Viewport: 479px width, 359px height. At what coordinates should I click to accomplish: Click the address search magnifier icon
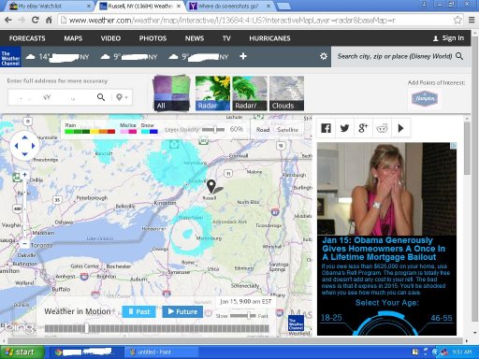tap(101, 97)
